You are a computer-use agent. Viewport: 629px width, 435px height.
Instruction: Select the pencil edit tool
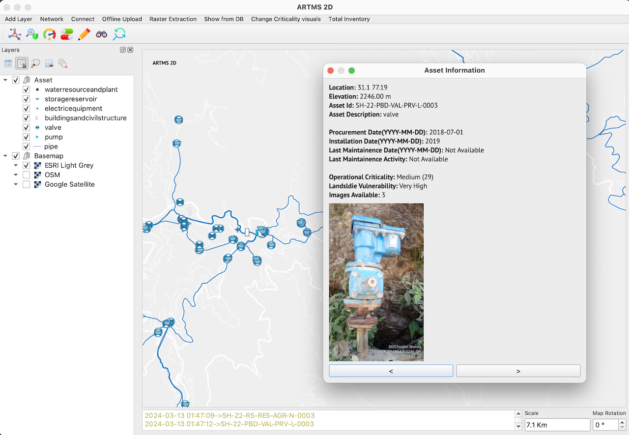[84, 34]
